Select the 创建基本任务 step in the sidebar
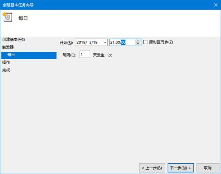 14,39
